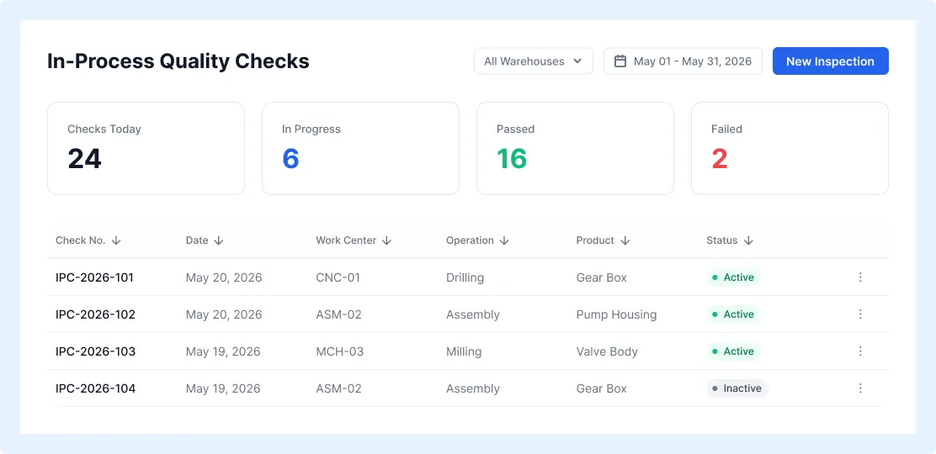This screenshot has width=936, height=454.
Task: Click the Passed summary card
Action: (575, 148)
